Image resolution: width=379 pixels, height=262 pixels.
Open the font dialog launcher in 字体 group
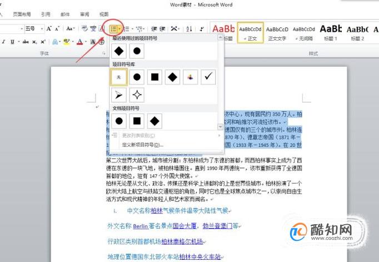click(x=104, y=53)
